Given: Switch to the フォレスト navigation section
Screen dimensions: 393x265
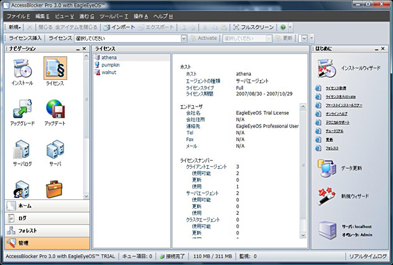Looking at the screenshot, I should pyautogui.click(x=47, y=230).
